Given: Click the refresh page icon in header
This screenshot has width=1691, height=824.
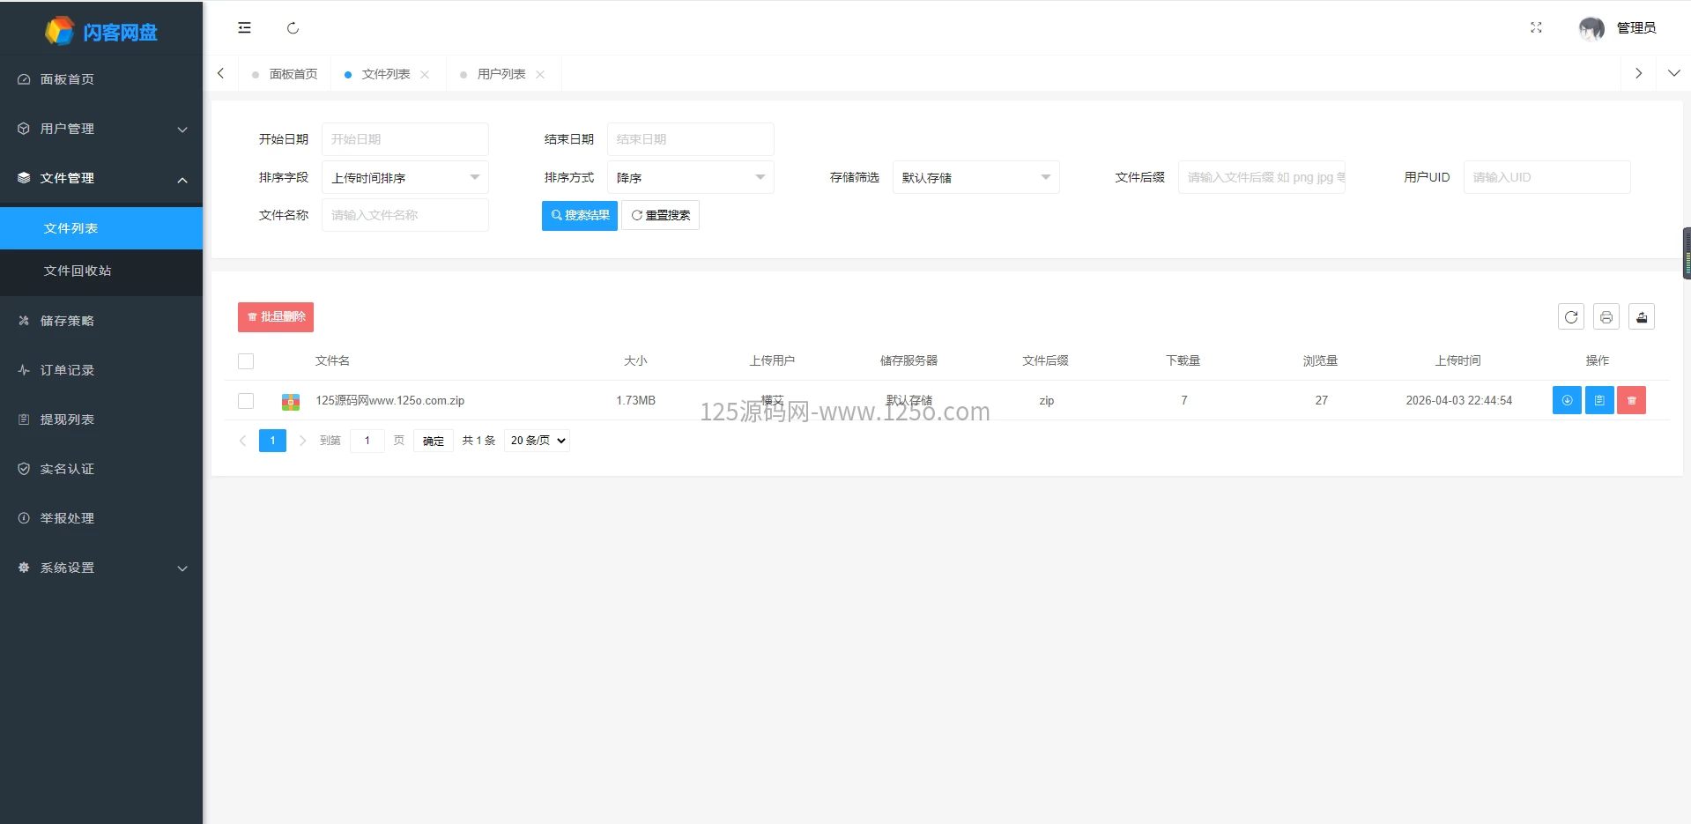Looking at the screenshot, I should click(293, 28).
